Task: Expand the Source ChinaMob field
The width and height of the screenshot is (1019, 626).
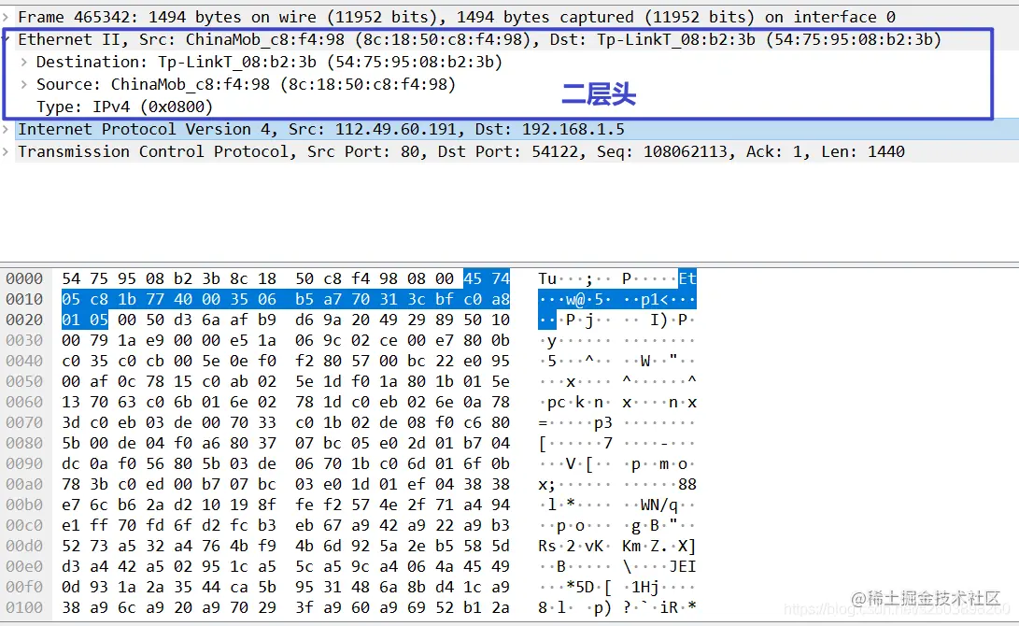Action: point(24,84)
